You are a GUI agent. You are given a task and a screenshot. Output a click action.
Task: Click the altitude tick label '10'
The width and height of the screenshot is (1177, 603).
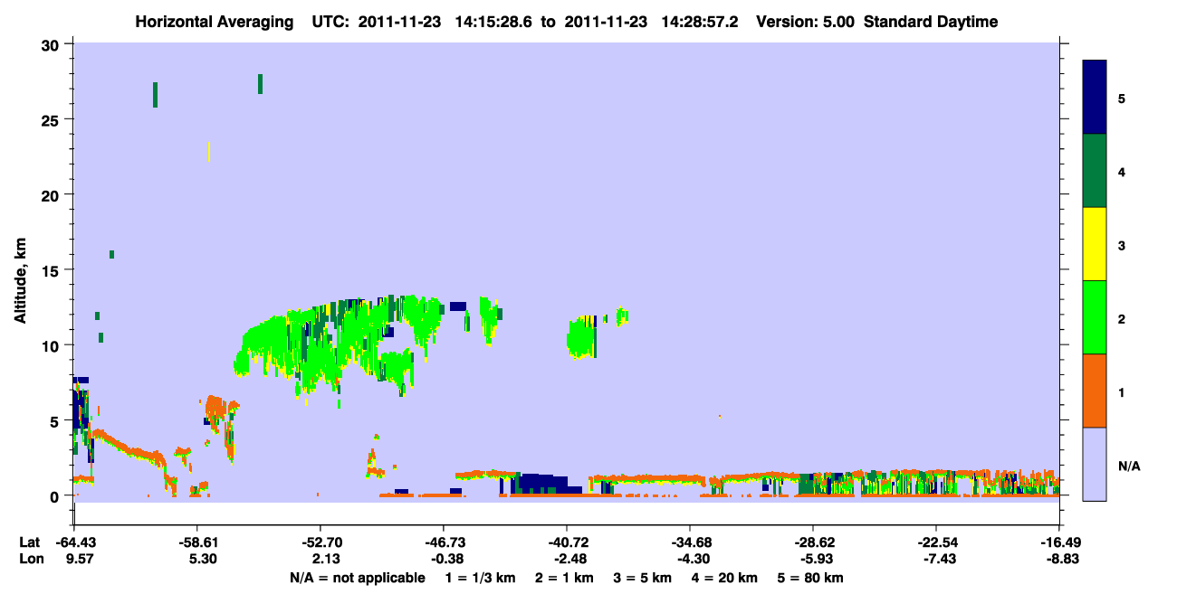(x=52, y=345)
